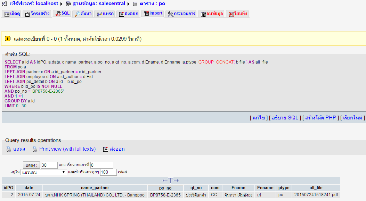
Task: Click the full texts toggle arrows icon
Action: (x=171, y=180)
